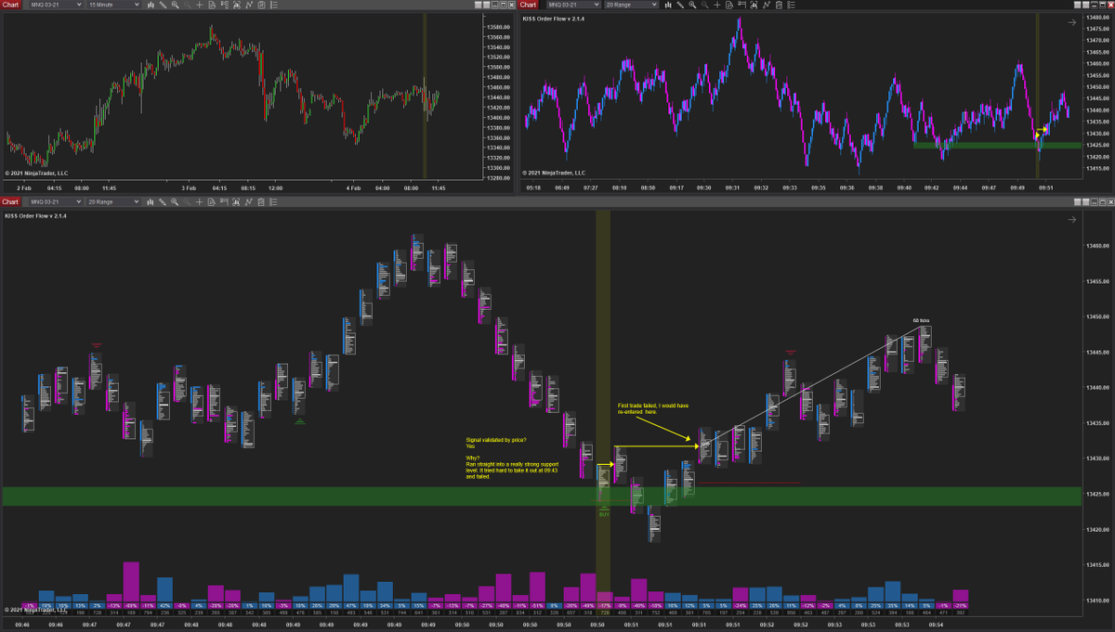This screenshot has width=1115, height=632.
Task: Open the 20 Range interval dropdown, bottom chart
Action: point(113,201)
